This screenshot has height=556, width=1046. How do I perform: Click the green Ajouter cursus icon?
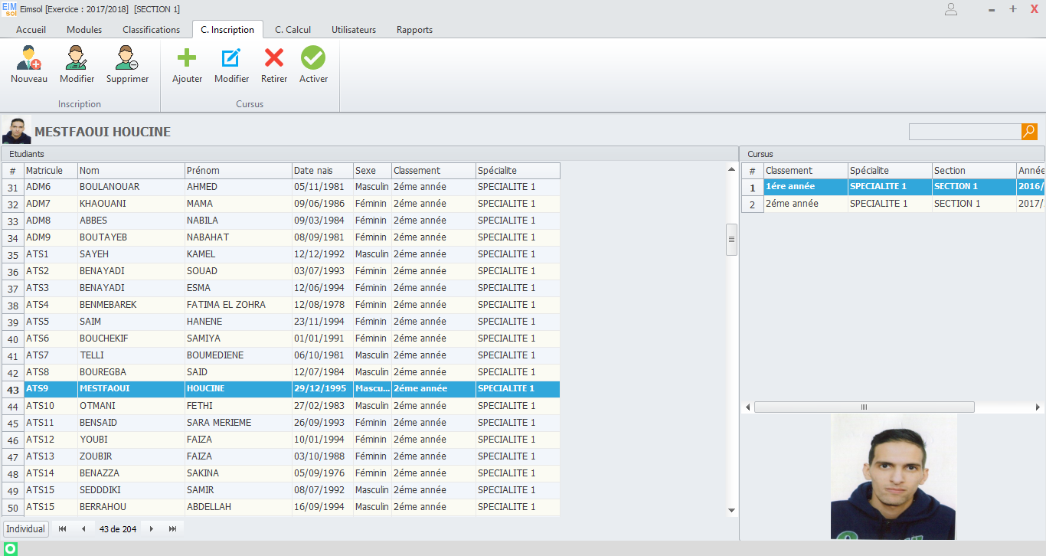pyautogui.click(x=187, y=58)
